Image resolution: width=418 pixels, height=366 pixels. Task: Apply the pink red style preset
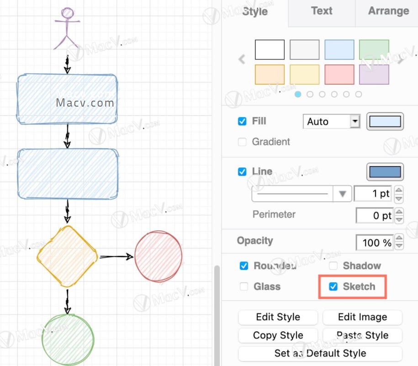339,75
